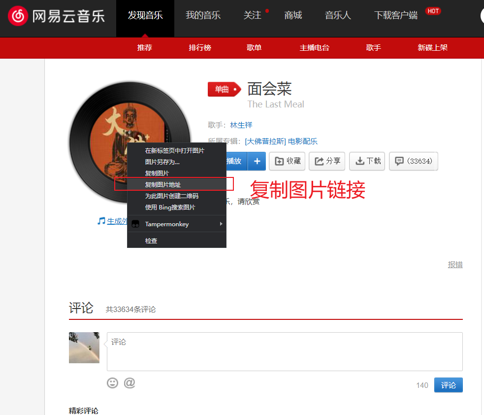Select 主播电台 in red subnav
The image size is (484, 415).
pos(314,48)
